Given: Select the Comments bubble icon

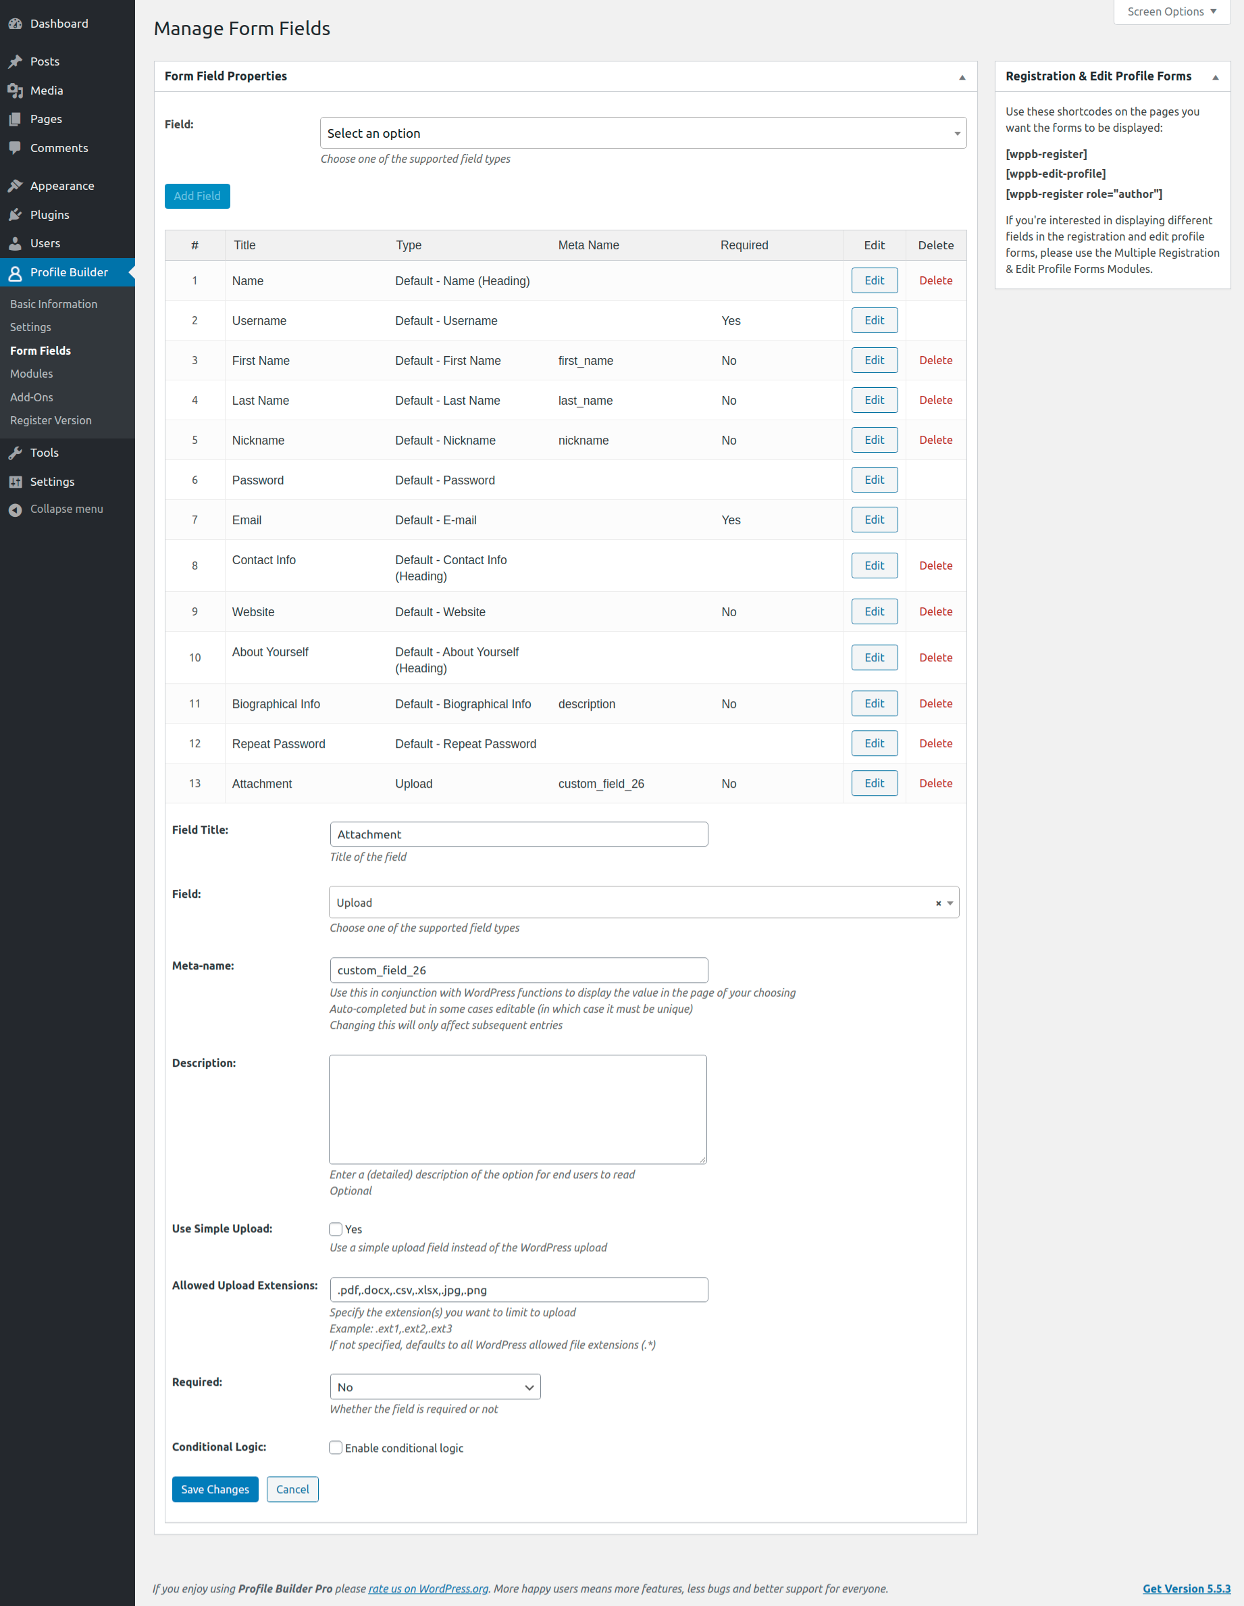Looking at the screenshot, I should (16, 147).
